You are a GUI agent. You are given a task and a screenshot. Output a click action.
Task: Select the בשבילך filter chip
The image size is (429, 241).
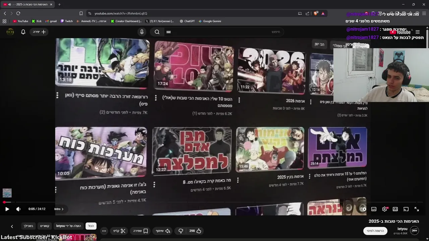click(x=28, y=226)
